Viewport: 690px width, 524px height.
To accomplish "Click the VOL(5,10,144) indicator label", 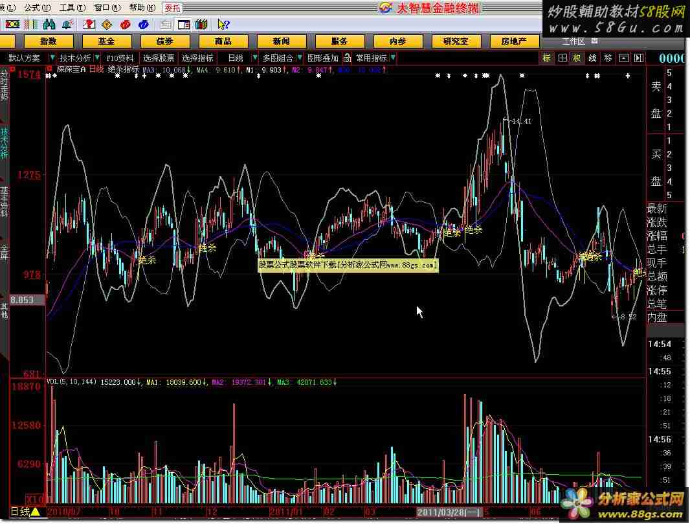I will pyautogui.click(x=71, y=382).
